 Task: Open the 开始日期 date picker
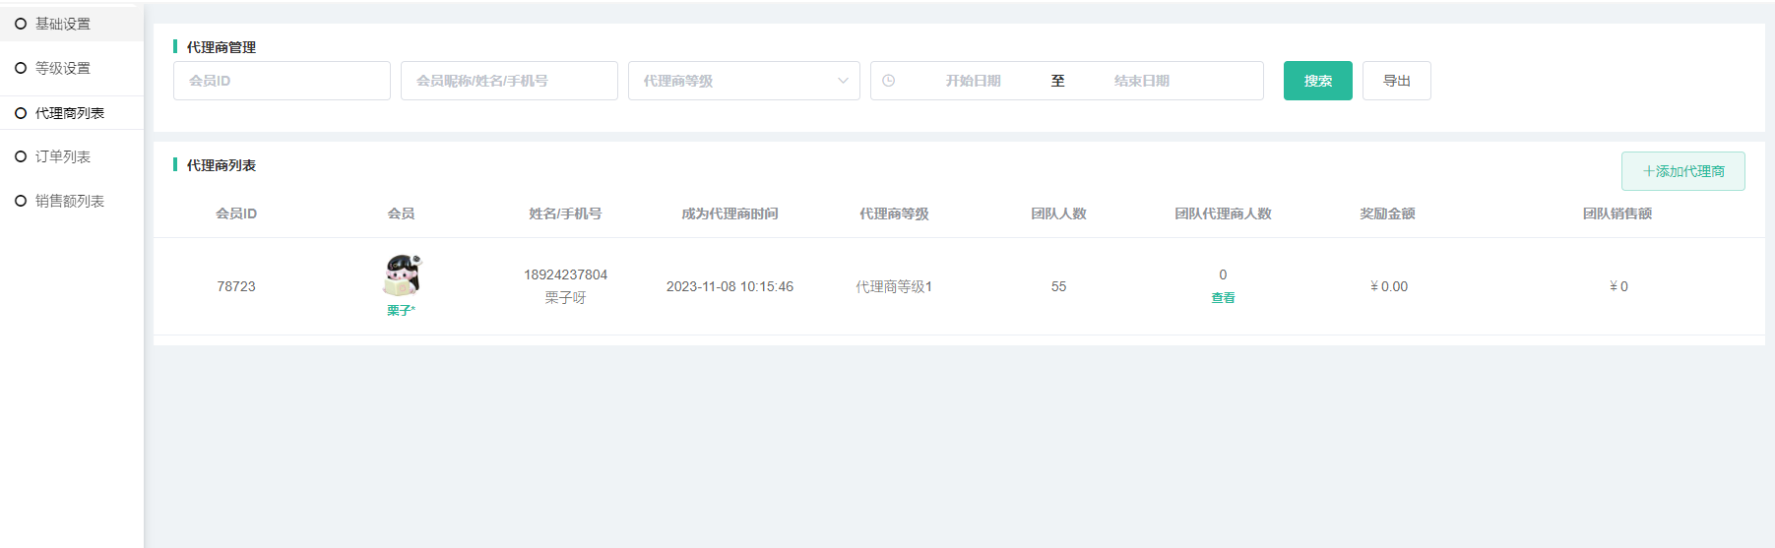pyautogui.click(x=973, y=81)
